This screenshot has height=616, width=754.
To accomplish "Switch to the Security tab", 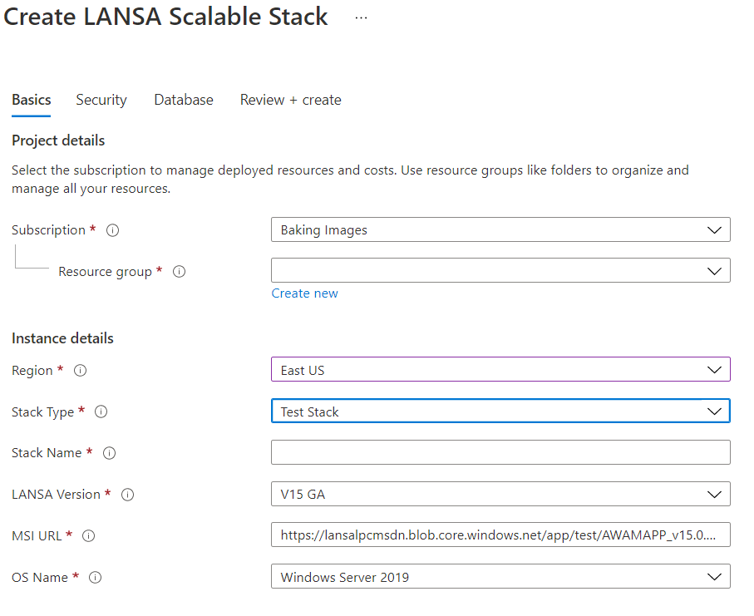I will 101,100.
